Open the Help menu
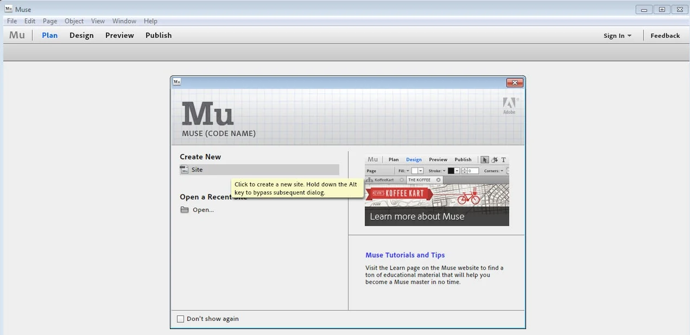The width and height of the screenshot is (690, 335). pos(150,21)
